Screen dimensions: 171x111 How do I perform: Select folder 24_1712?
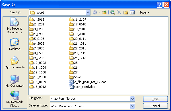point(78,58)
